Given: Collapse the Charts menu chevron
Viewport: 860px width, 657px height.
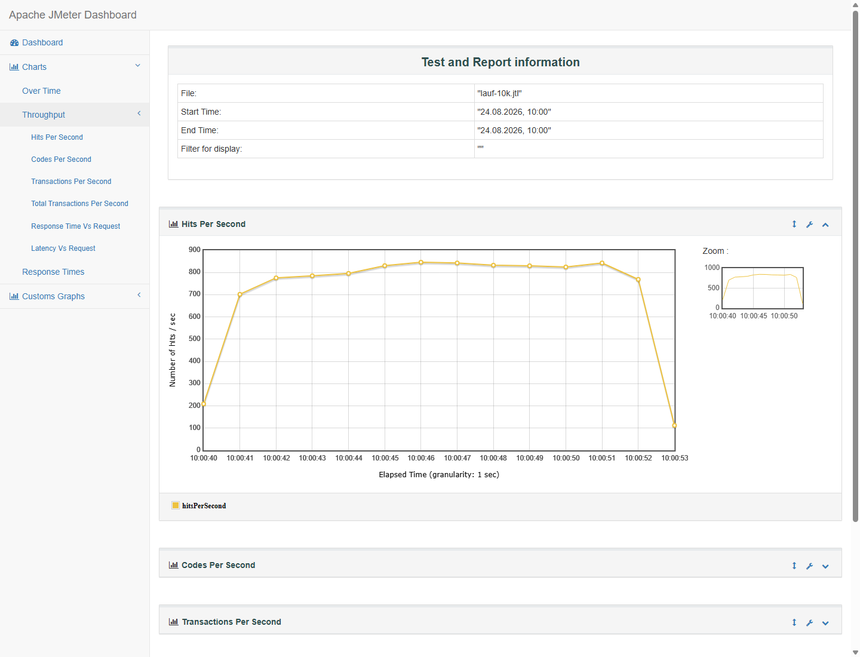Looking at the screenshot, I should coord(138,66).
